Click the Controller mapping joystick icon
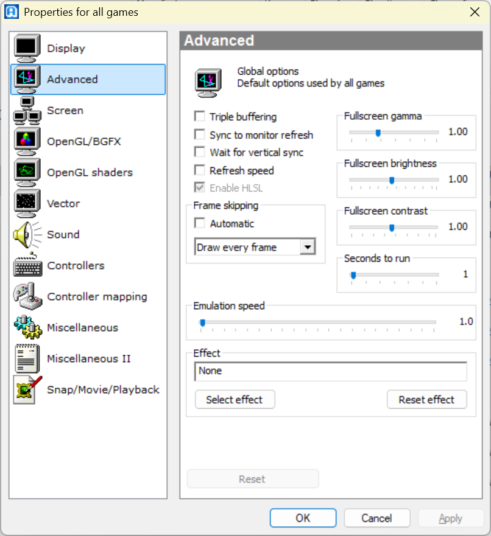Viewport: 491px width, 536px height. (x=27, y=296)
